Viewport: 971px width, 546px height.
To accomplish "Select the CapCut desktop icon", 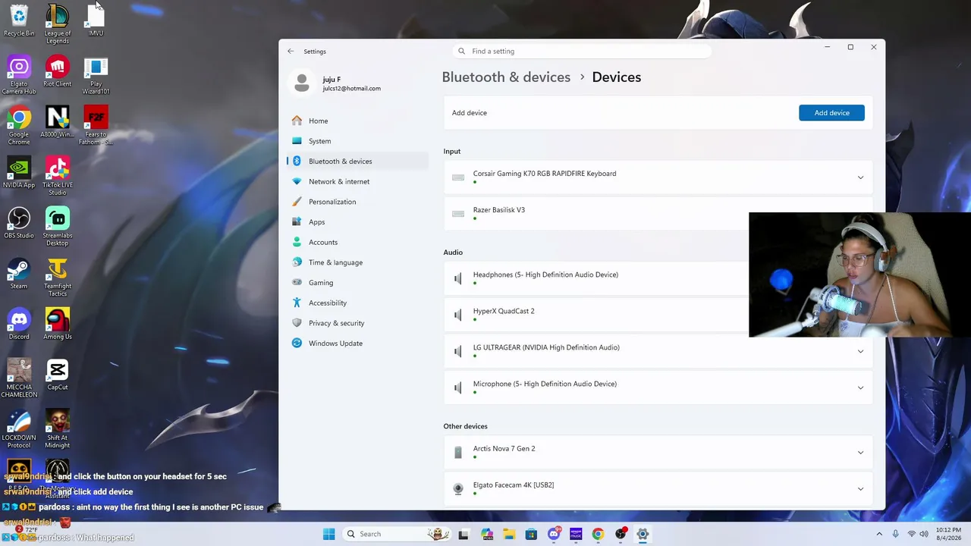I will [x=58, y=375].
